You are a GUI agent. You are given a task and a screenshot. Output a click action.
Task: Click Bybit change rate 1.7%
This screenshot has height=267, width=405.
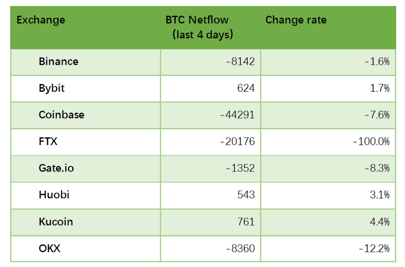pos(380,88)
